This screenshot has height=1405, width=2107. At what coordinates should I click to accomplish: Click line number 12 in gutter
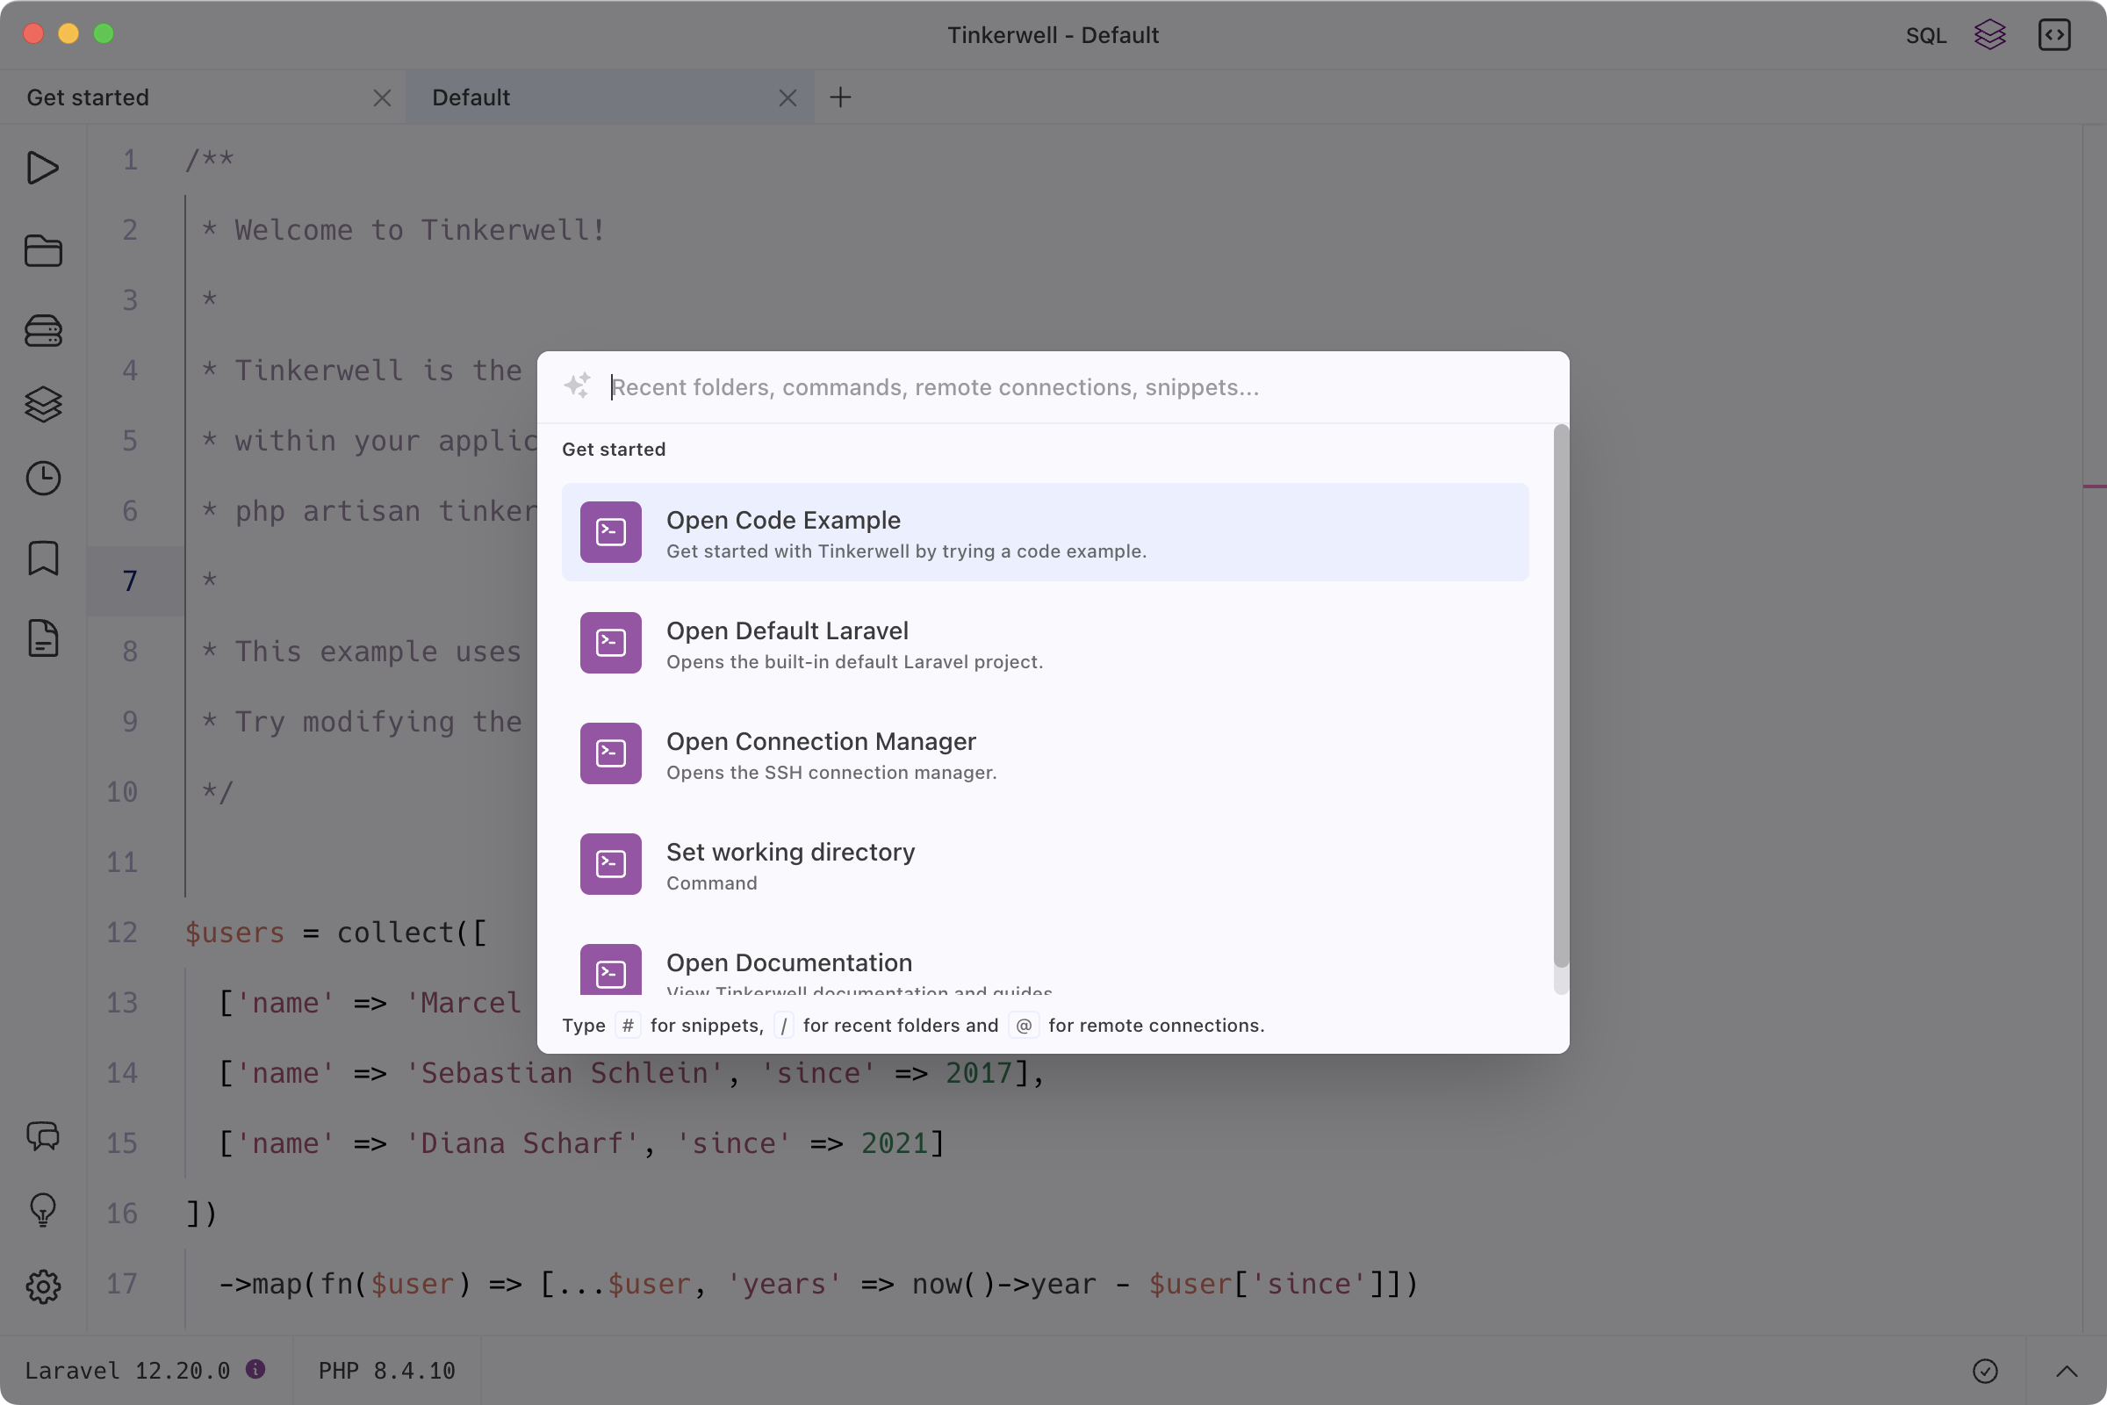[x=123, y=932]
